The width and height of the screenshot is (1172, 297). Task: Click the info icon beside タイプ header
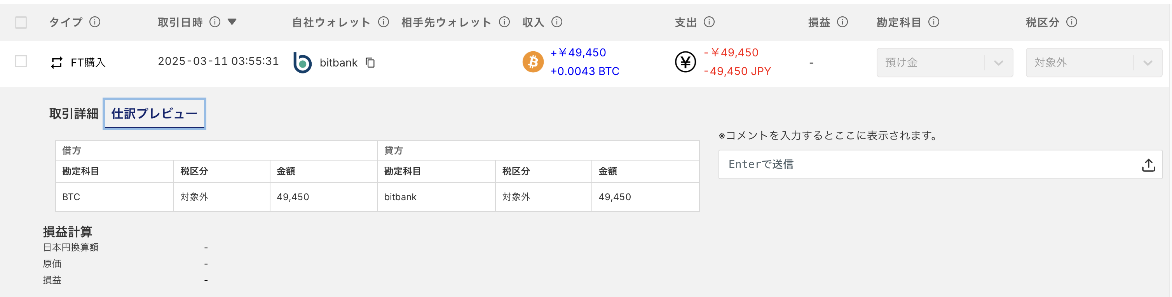[95, 22]
